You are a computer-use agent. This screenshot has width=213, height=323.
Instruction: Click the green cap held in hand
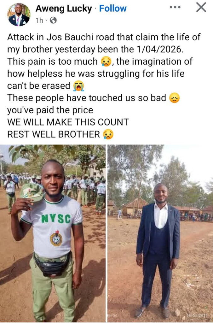pos(32,191)
